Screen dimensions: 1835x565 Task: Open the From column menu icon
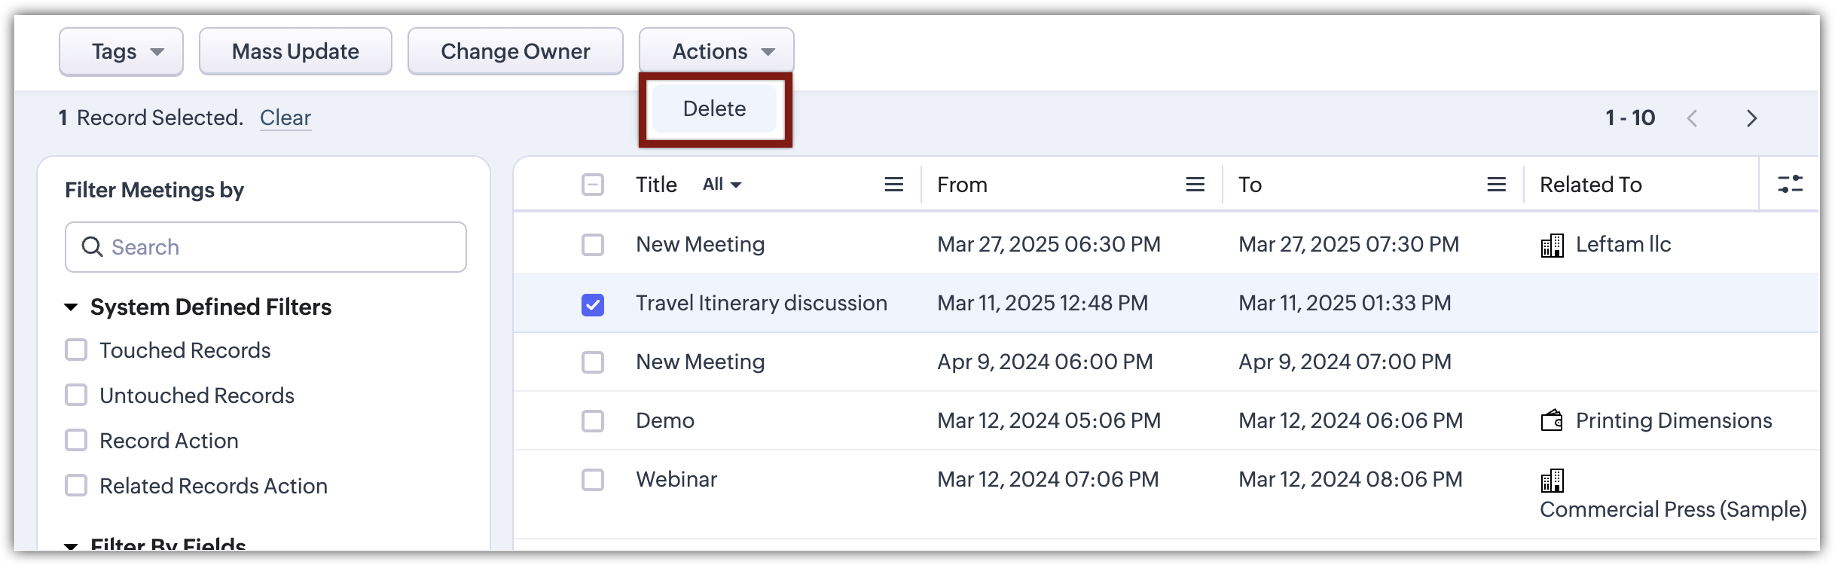click(1195, 185)
